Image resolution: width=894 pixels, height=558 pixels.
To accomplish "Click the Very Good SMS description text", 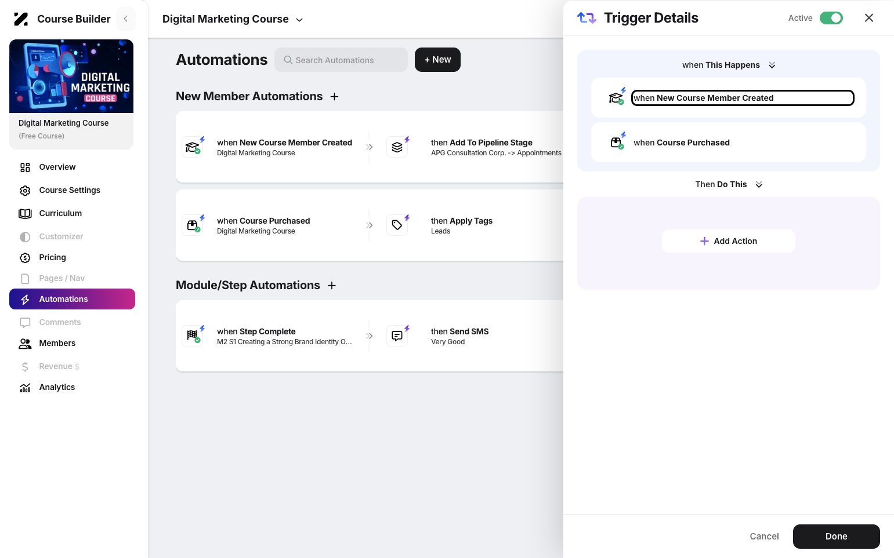I will click(448, 342).
